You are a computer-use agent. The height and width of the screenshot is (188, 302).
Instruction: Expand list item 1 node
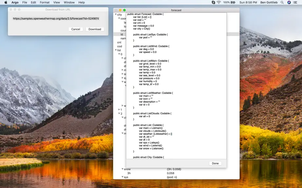(x=119, y=110)
